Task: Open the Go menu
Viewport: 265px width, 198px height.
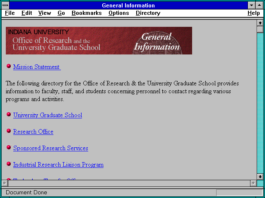Action: pyautogui.click(x=61, y=13)
